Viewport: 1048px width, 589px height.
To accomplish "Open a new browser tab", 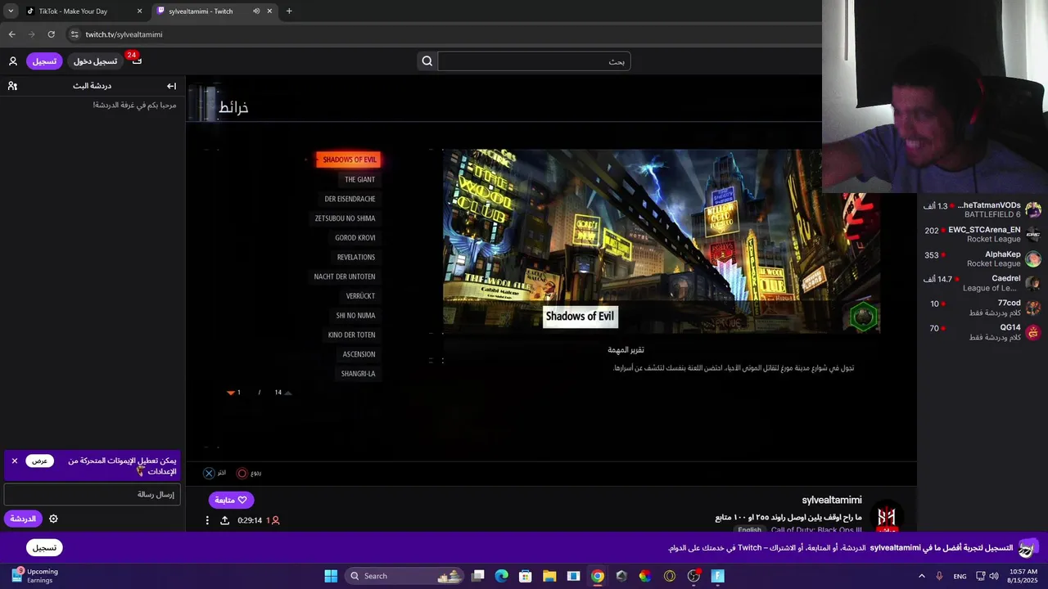I will pos(289,11).
